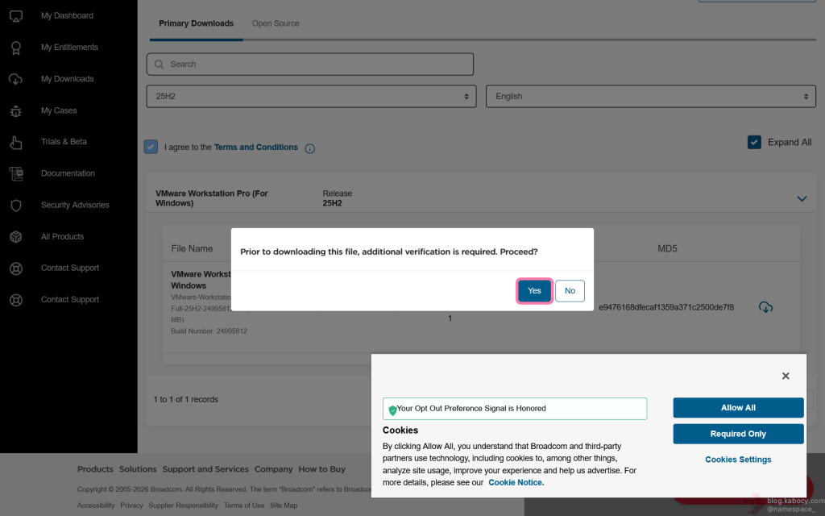Click the Required Only cookies button
The width and height of the screenshot is (825, 516).
pos(738,434)
